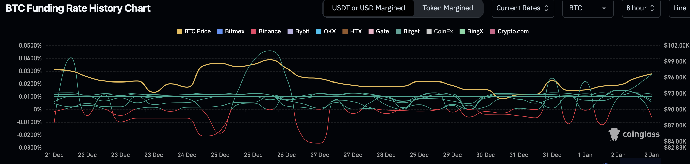This screenshot has width=690, height=164.
Task: Click the 30 Dec date label
Action: pos(485,155)
